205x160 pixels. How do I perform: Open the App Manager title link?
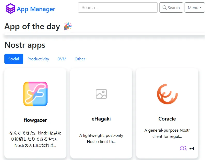[x=36, y=9]
